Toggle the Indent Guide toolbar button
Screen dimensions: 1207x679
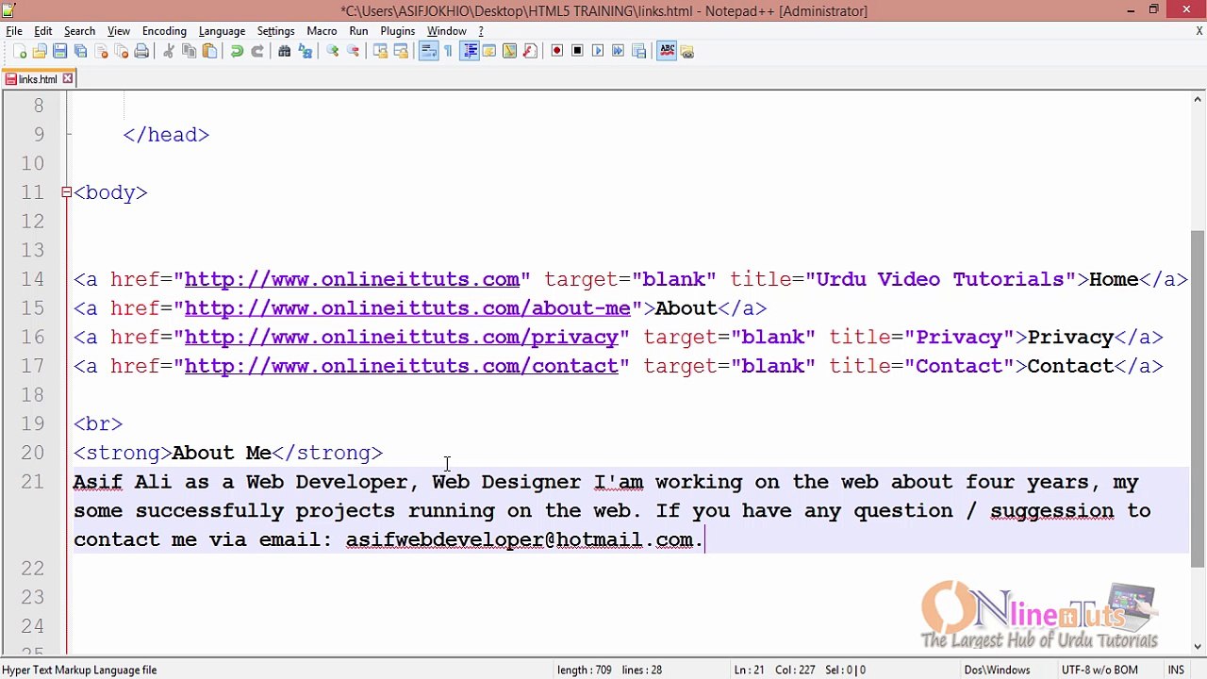(469, 51)
